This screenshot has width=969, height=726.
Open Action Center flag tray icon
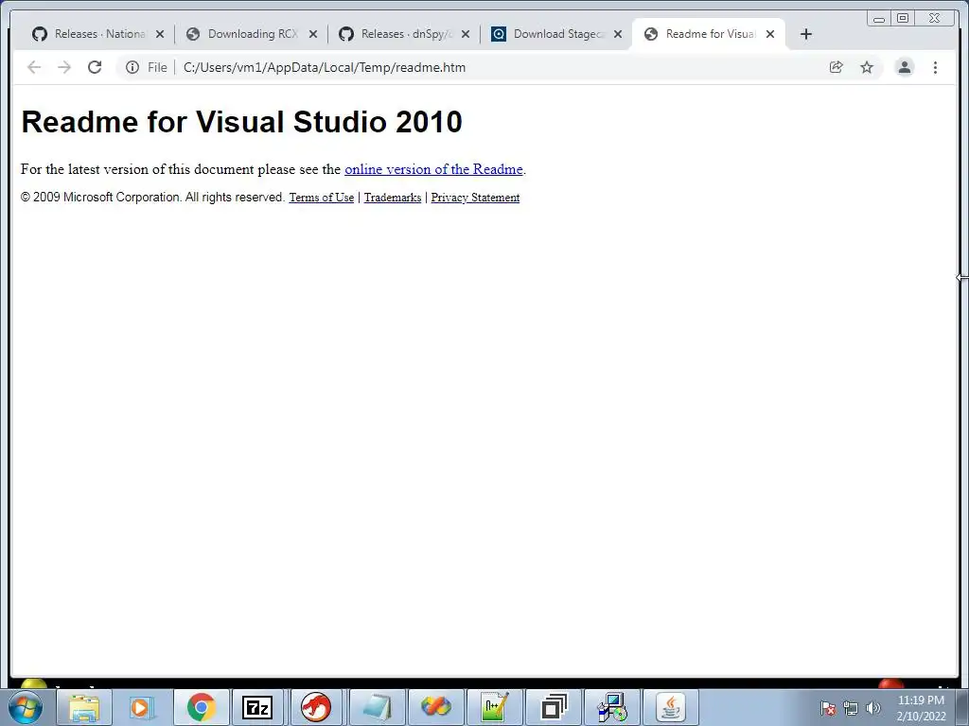(827, 708)
